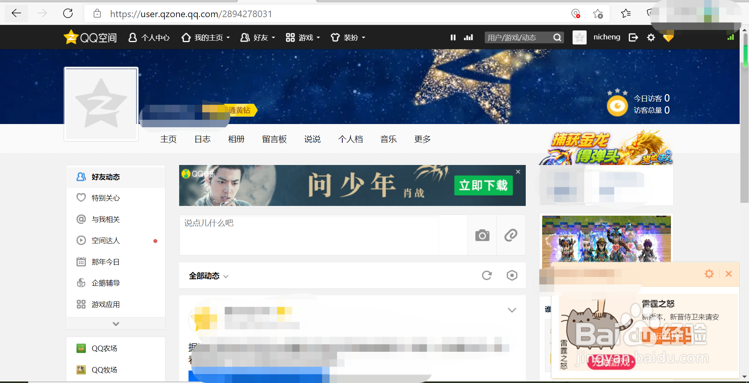Viewport: 749px width, 383px height.
Task: Switch to the 说说 tab
Action: pos(312,139)
